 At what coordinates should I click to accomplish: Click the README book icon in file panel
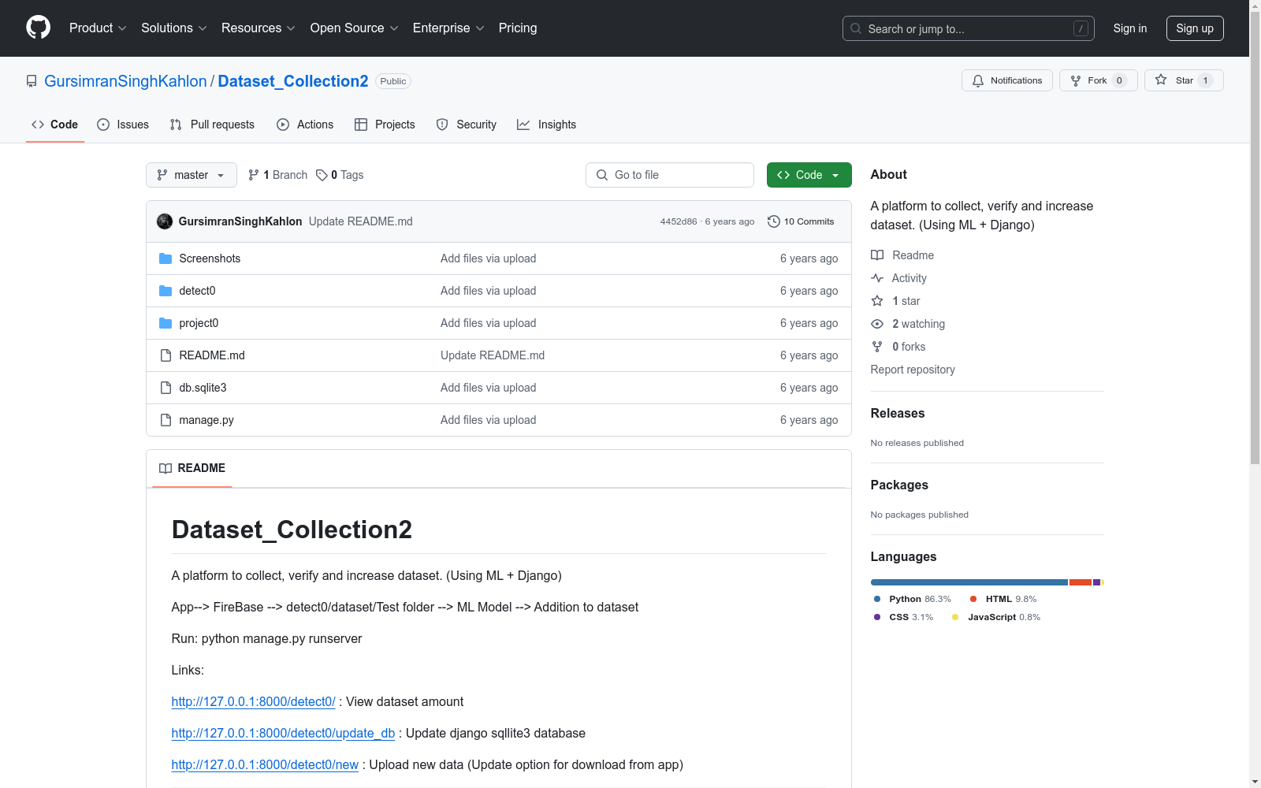click(x=166, y=468)
